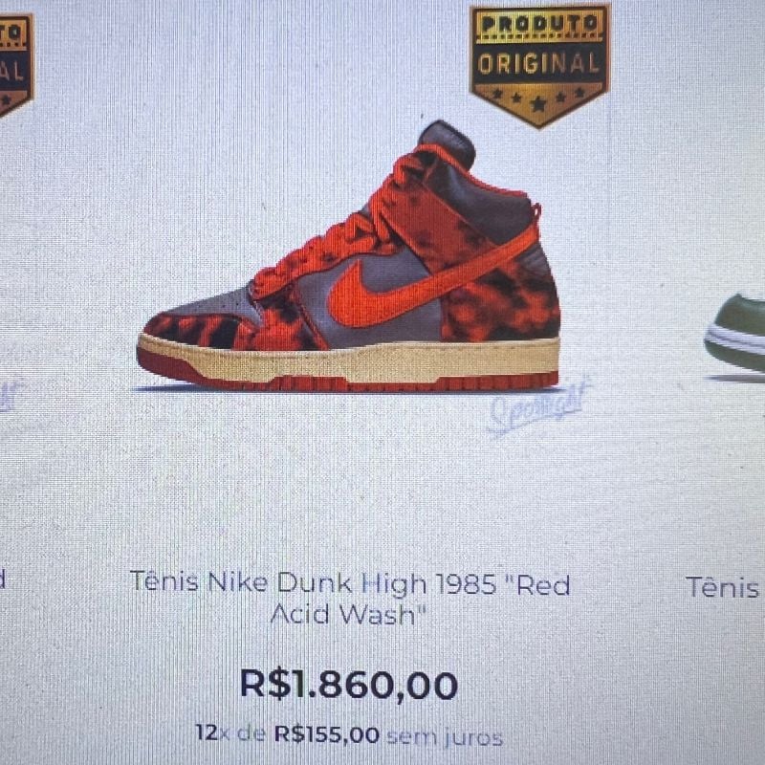Click the R$1.860,00 price
Viewport: 765px width, 765px height.
tap(349, 685)
